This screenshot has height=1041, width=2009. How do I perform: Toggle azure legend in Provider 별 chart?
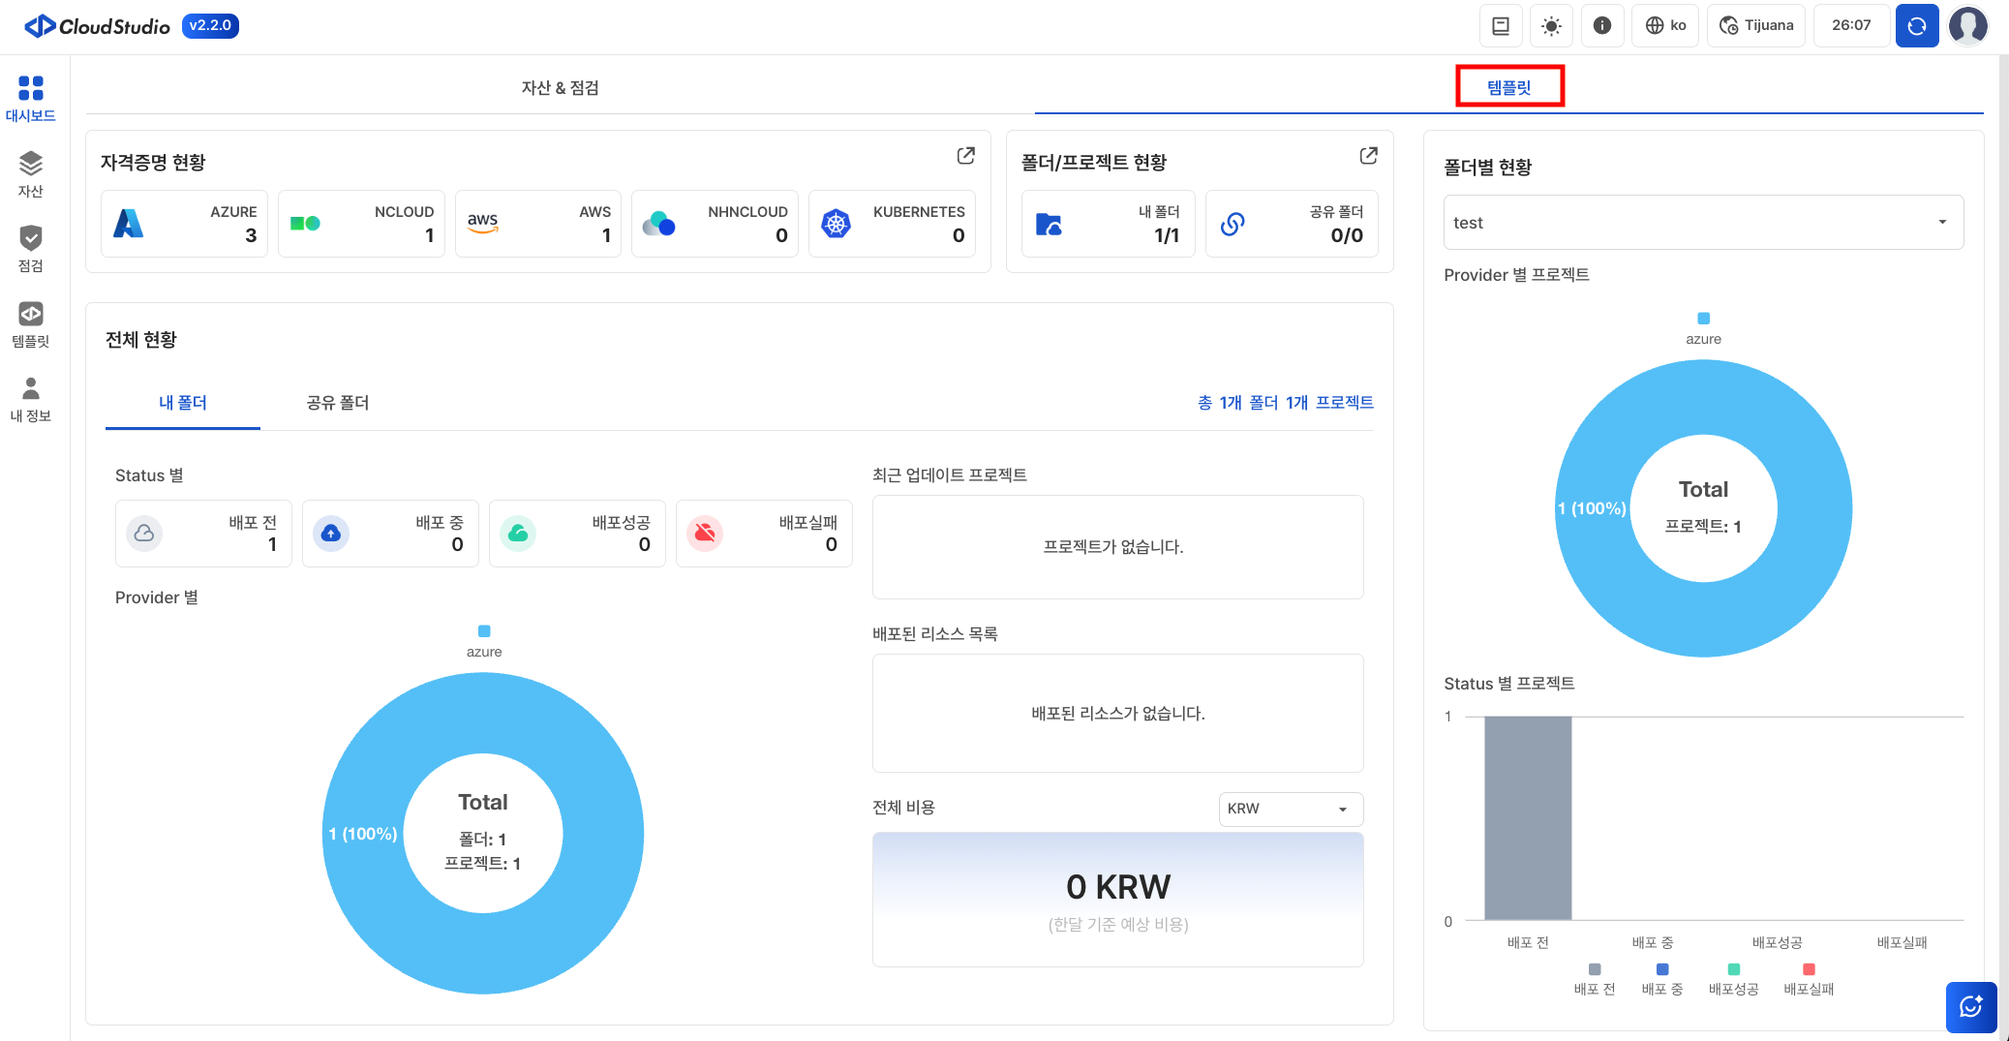pos(484,640)
